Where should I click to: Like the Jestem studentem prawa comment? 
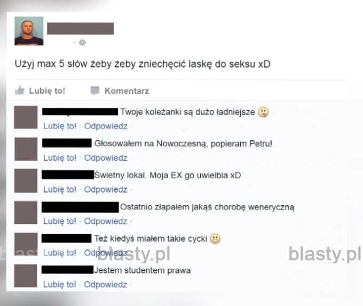[x=60, y=285]
